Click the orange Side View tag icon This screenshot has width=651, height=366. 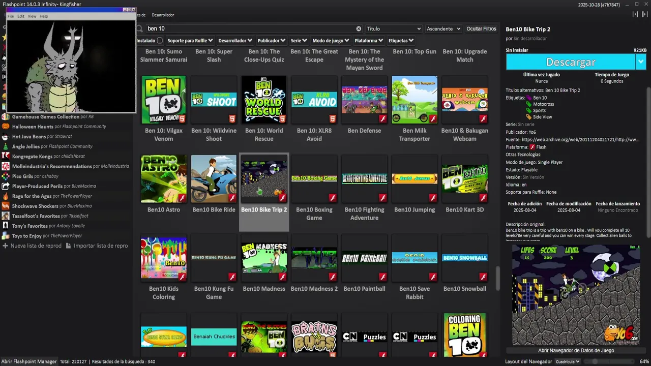point(529,117)
